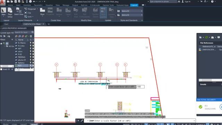
Task: Expand the Styles and Standards panel arrow
Action: pyautogui.click(x=142, y=20)
